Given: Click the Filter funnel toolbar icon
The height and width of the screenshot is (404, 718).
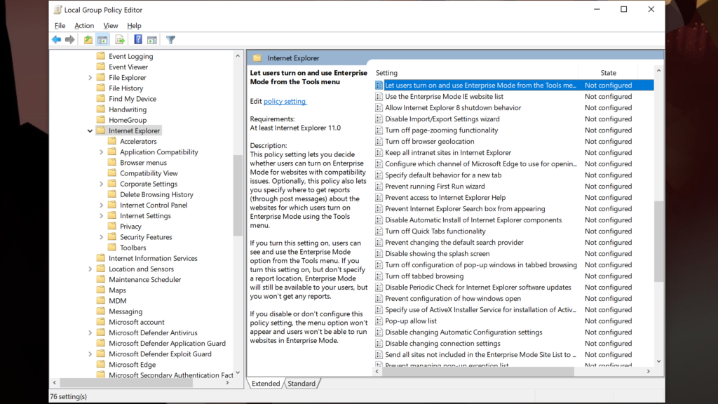Looking at the screenshot, I should 171,40.
